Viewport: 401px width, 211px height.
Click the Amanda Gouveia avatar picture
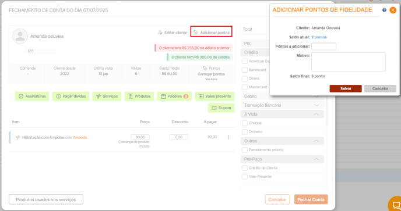pyautogui.click(x=20, y=36)
